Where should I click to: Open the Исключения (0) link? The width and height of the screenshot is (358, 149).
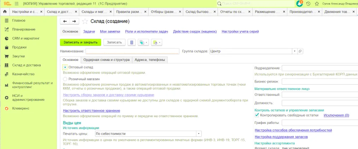click(x=336, y=115)
